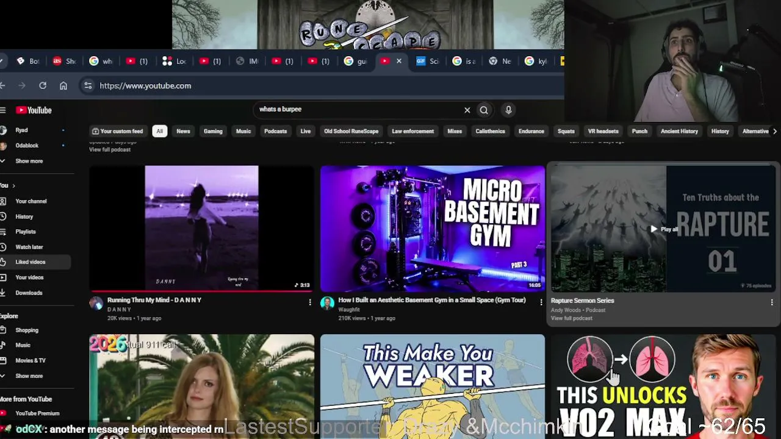Viewport: 781px width, 439px height.
Task: Click the browser forward arrow
Action: (x=22, y=86)
